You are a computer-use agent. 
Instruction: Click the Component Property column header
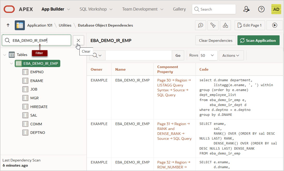pos(168,69)
